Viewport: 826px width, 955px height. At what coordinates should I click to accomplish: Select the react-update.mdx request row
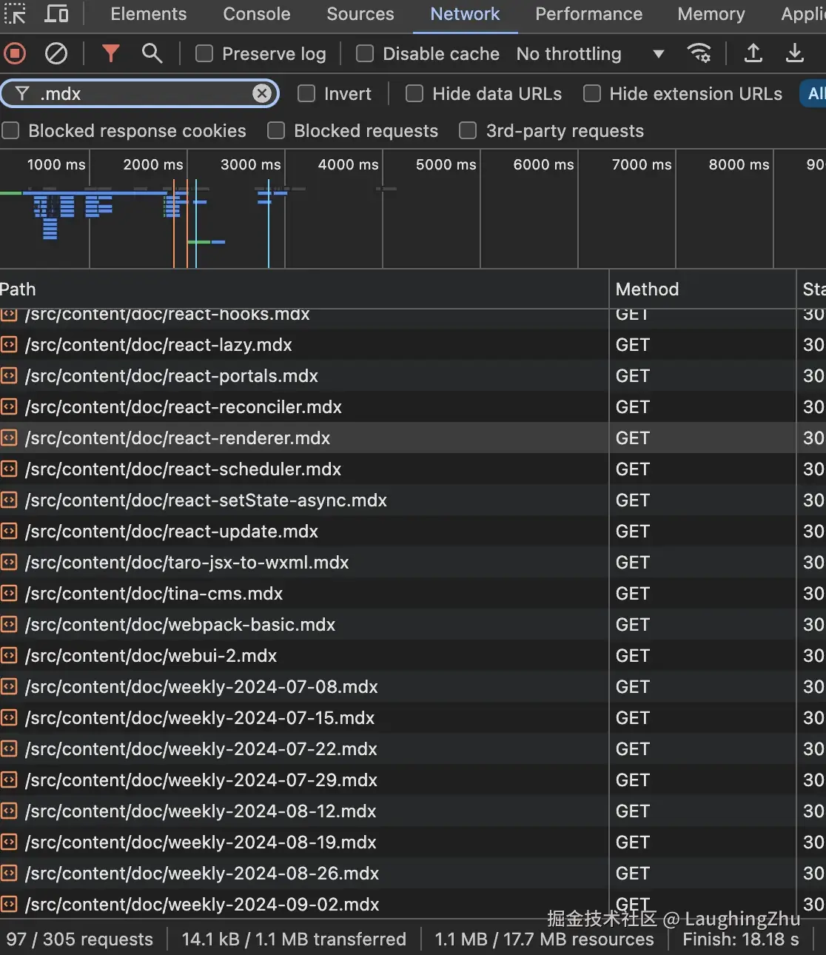click(413, 532)
